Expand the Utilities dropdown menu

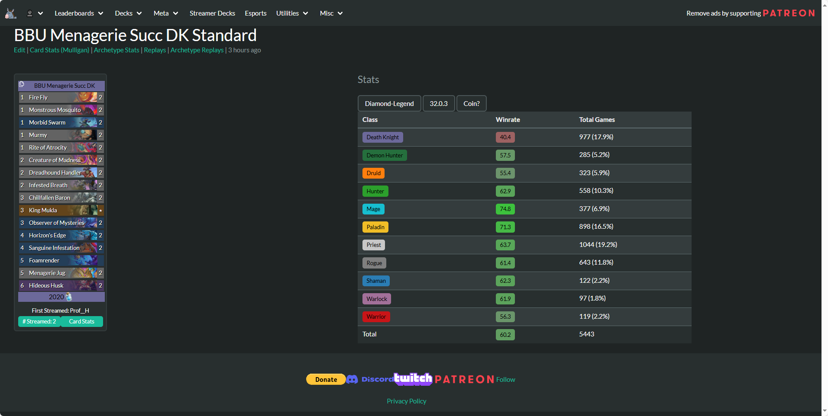pyautogui.click(x=292, y=13)
